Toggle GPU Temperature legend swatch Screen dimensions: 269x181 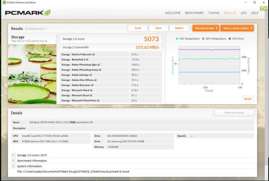point(203,39)
